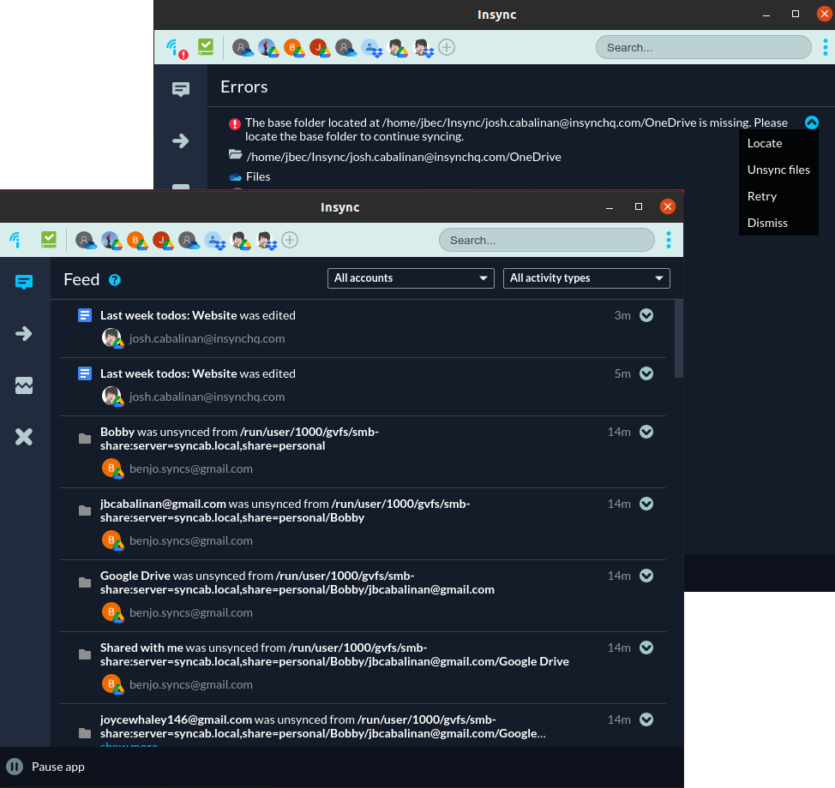Select the red J account in the Errors window
835x788 pixels.
320,48
